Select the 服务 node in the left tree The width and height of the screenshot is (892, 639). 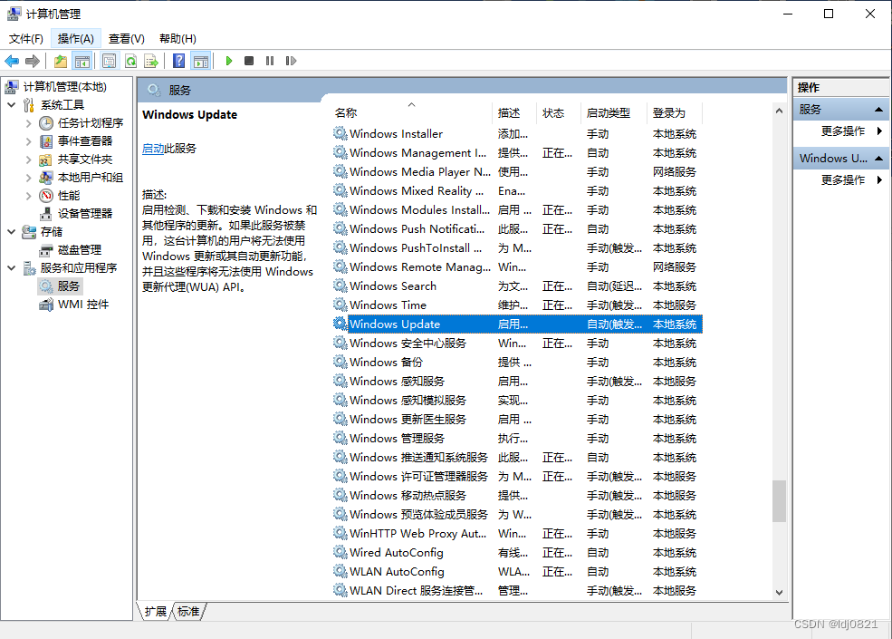pos(68,286)
